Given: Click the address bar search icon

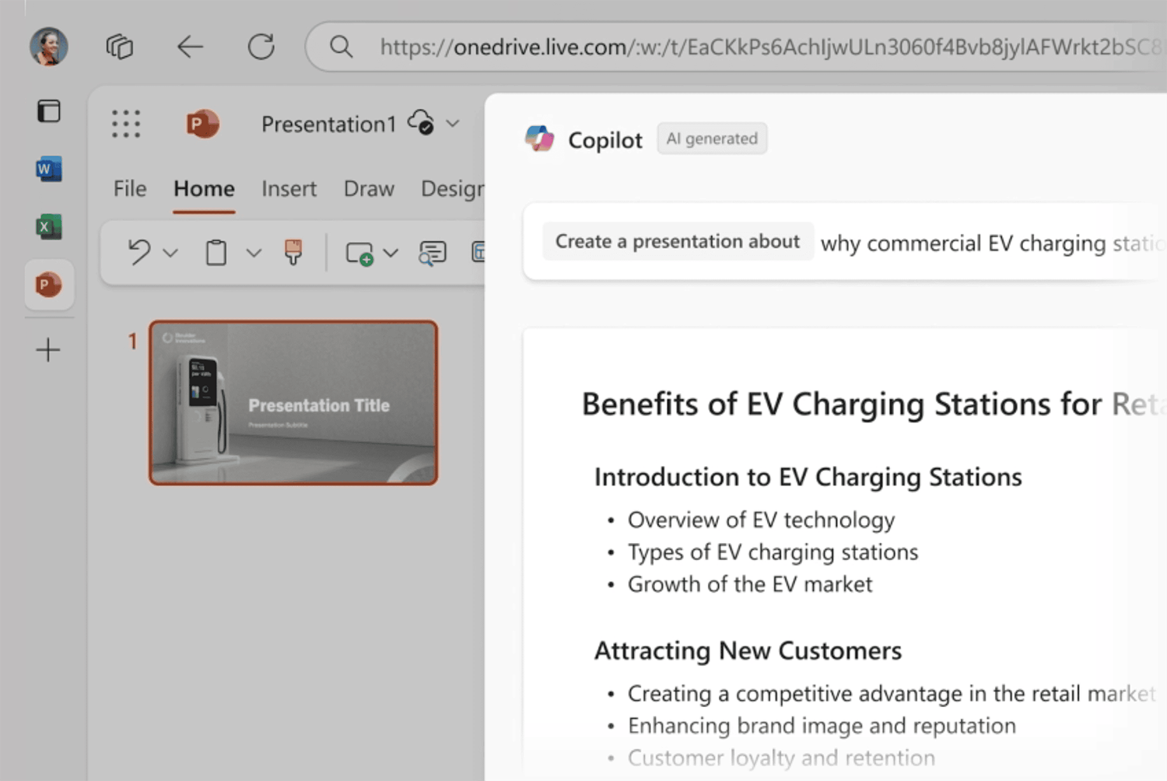Looking at the screenshot, I should point(341,47).
